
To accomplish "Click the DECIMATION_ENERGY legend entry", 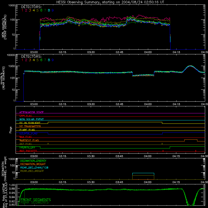I will (33, 161).
